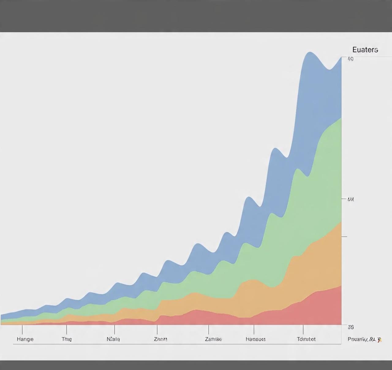
Task: Click the '49' y-axis value at top
Action: tap(350, 59)
